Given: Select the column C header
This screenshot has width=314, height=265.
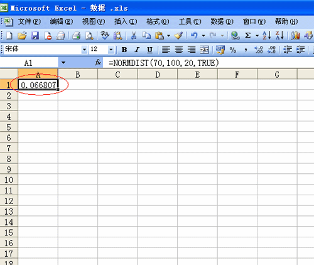Looking at the screenshot, I should (117, 74).
